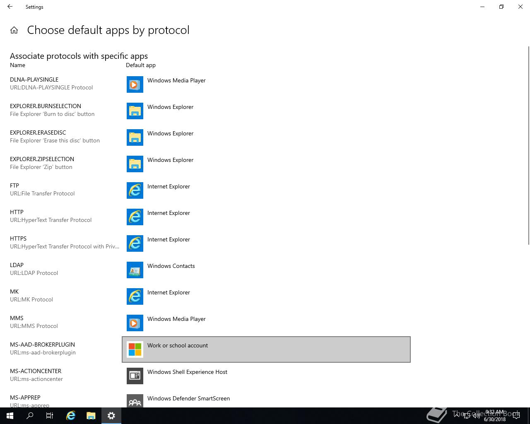Image resolution: width=530 pixels, height=424 pixels.
Task: Change default app for DLNA-PLAYSINGLE: Windows Media Player
Action: coord(266,84)
